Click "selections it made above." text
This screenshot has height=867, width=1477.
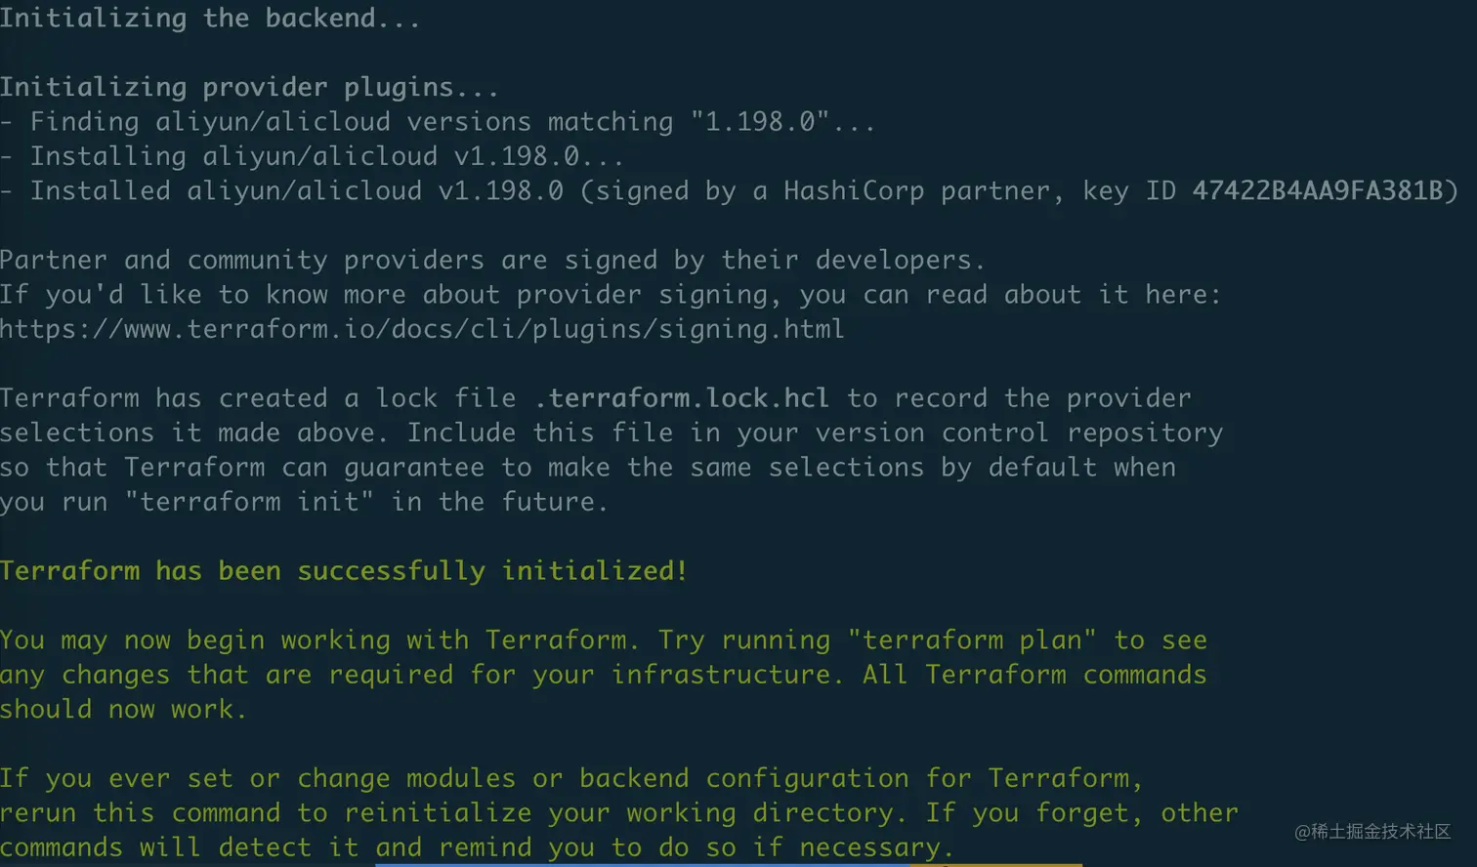pyautogui.click(x=194, y=433)
